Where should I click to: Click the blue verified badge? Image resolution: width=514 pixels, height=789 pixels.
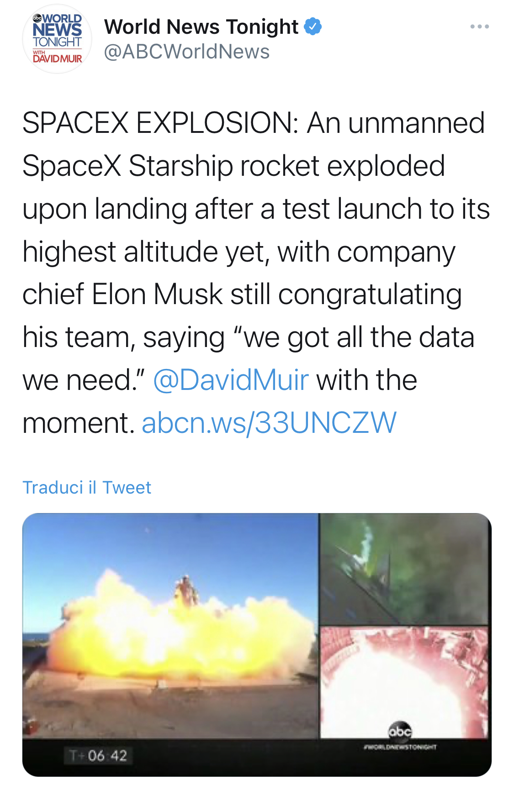pos(313,26)
